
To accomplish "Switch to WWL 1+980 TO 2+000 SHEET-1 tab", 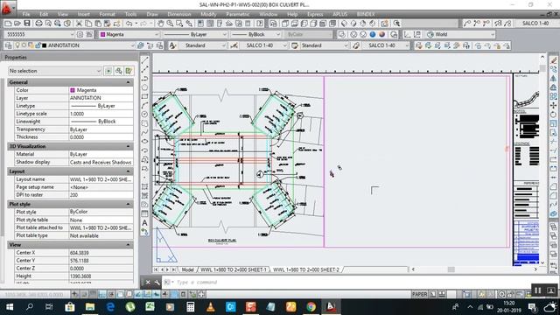I will [x=234, y=270].
